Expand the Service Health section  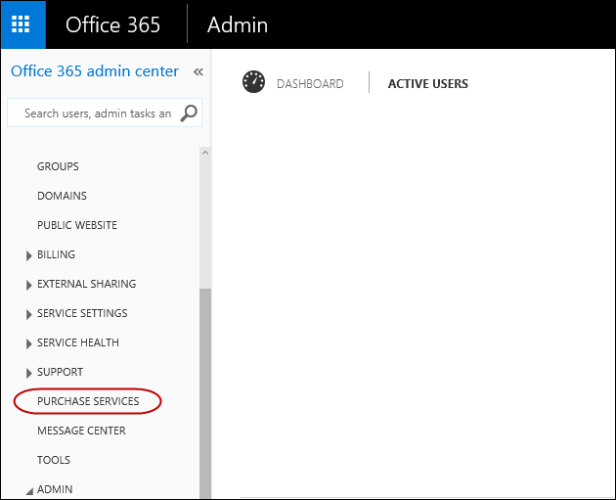point(29,343)
